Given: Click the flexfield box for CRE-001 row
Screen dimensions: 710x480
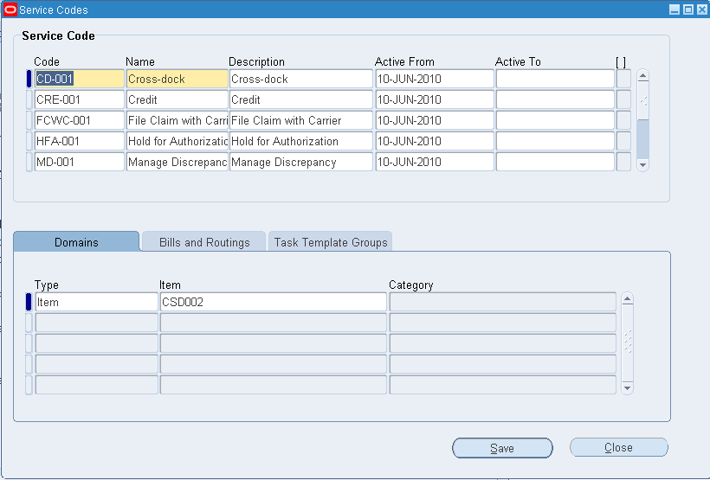Looking at the screenshot, I should click(x=623, y=99).
